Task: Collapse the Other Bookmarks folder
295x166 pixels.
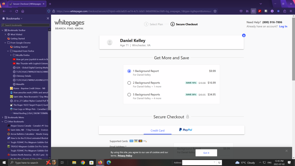Action: tap(3, 121)
